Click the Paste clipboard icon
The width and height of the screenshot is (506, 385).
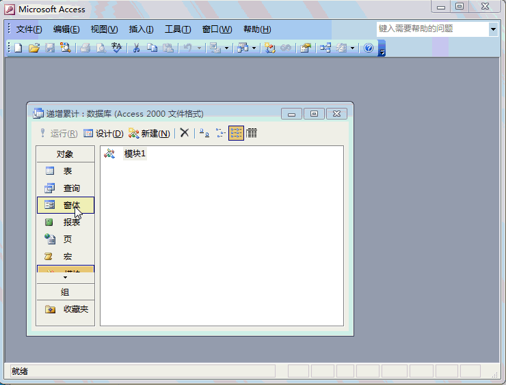point(168,48)
